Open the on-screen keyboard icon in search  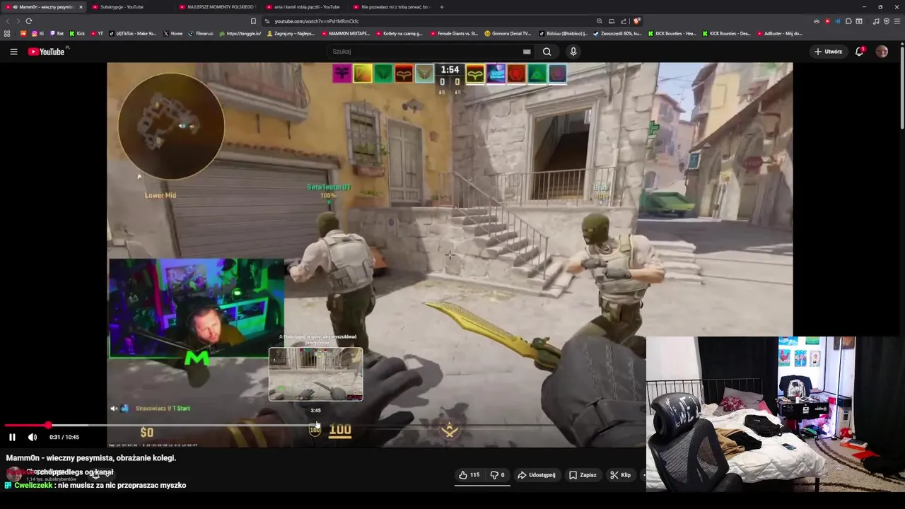click(527, 52)
